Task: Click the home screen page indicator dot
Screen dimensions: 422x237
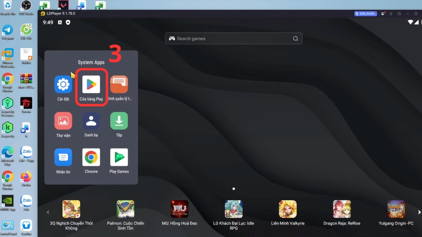Action: [234, 189]
